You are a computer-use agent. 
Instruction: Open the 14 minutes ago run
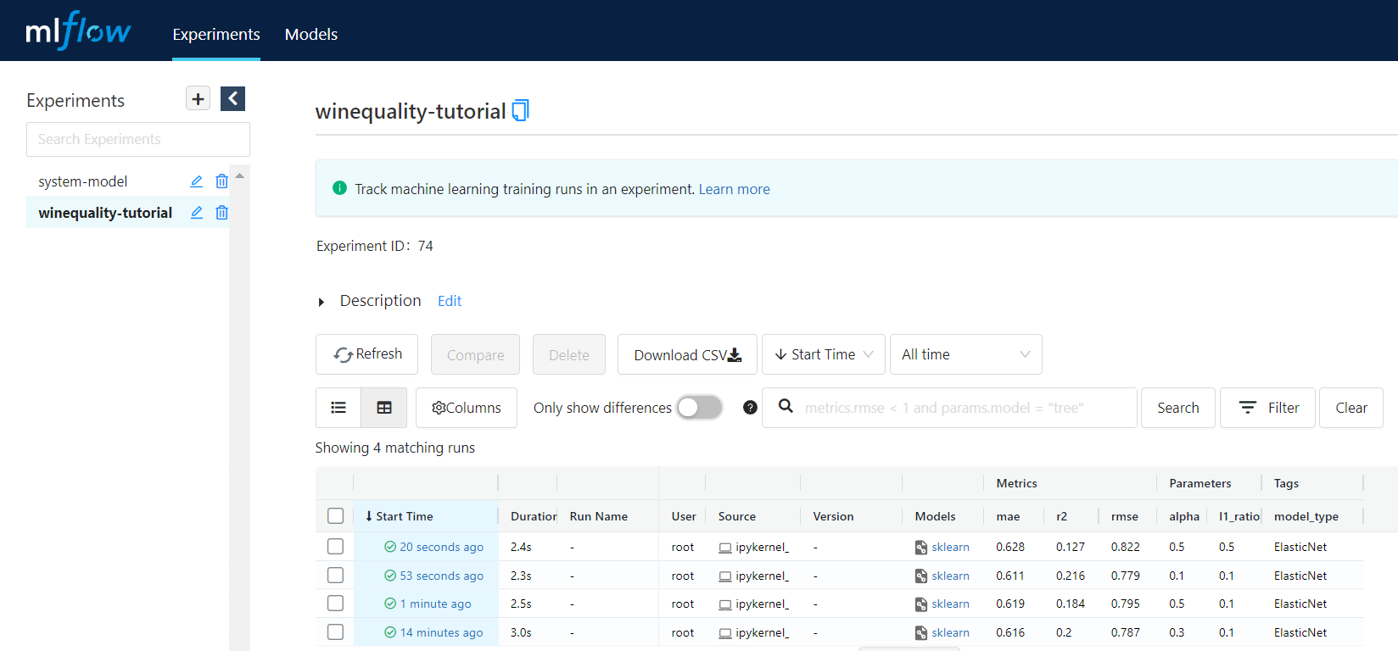(441, 632)
